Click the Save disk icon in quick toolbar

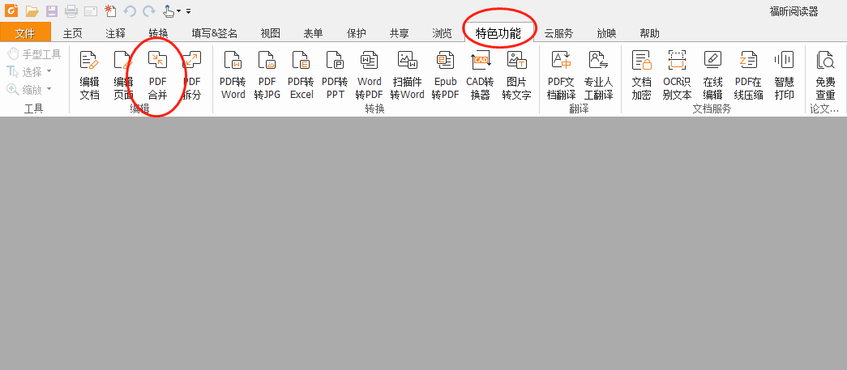click(x=52, y=11)
